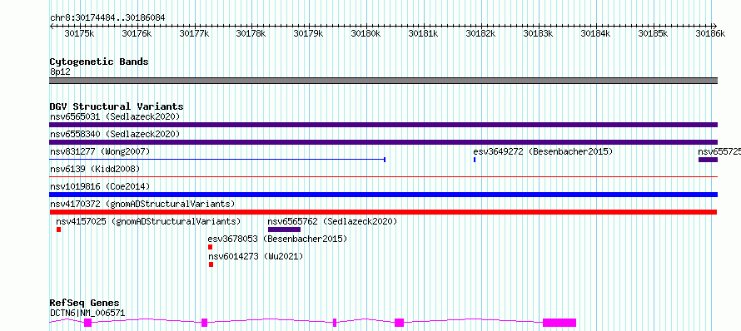741x331 pixels.
Task: Click the 30186k ruler tick label
Action: click(x=711, y=33)
